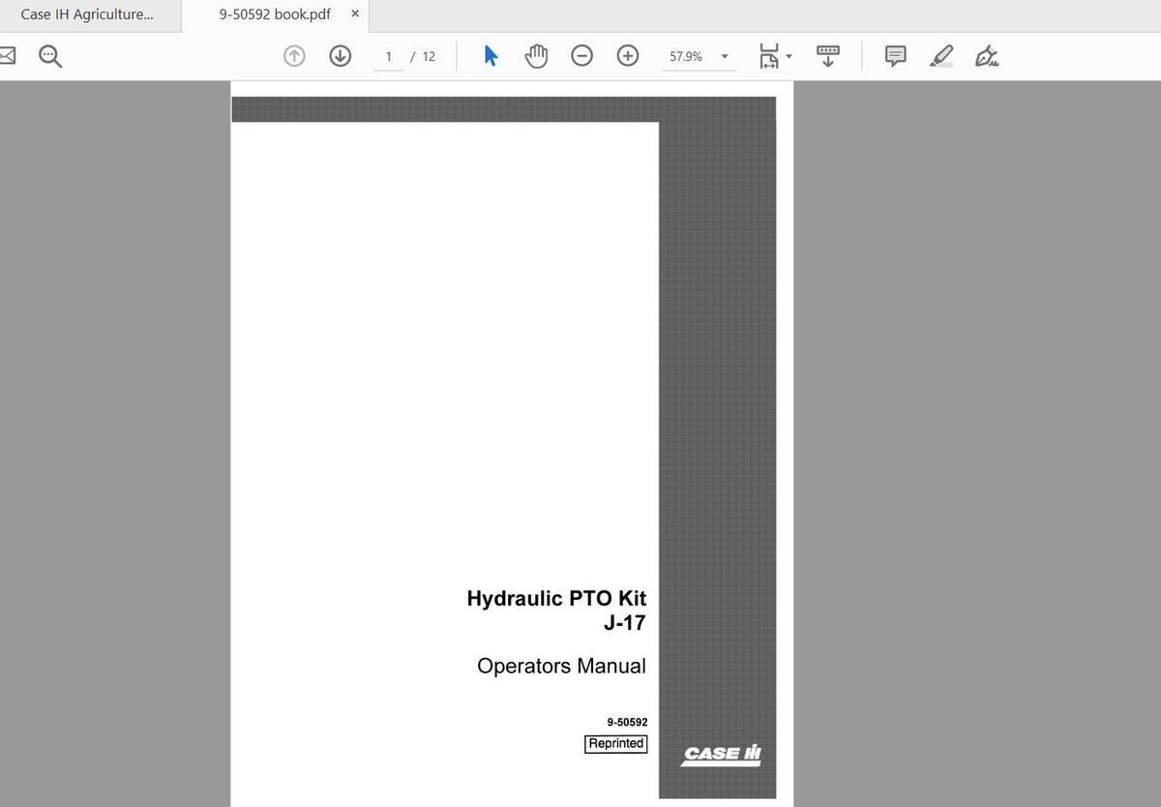Click the fit page scrolling icon

tap(769, 56)
